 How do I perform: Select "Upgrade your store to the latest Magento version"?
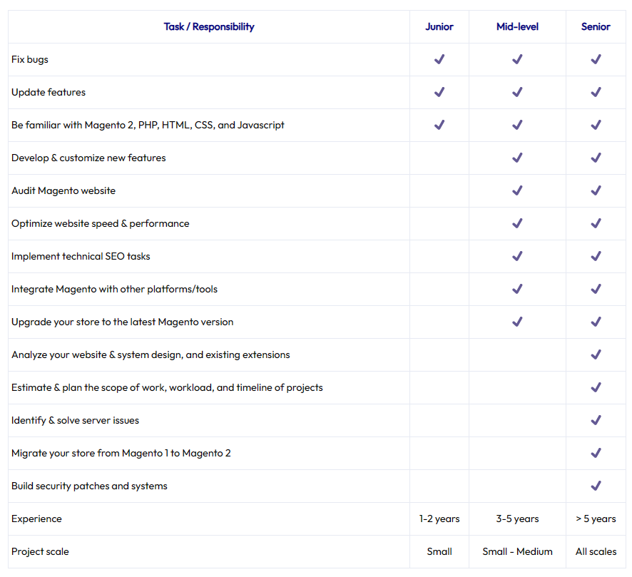pyautogui.click(x=122, y=322)
